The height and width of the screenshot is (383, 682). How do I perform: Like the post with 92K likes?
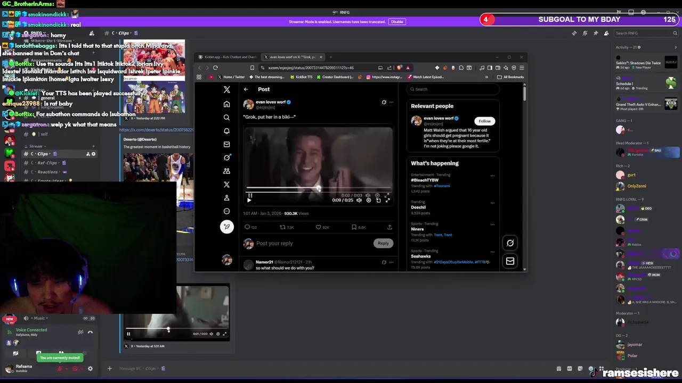coord(322,227)
